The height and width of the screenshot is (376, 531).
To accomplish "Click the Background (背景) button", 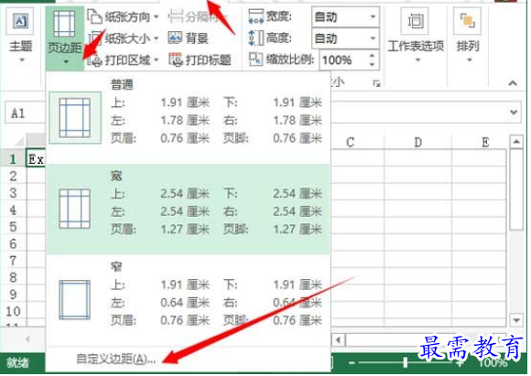I will [x=188, y=38].
